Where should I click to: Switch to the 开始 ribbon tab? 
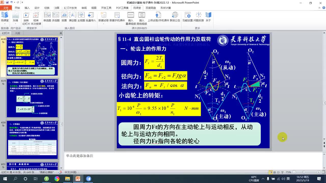pos(17,8)
